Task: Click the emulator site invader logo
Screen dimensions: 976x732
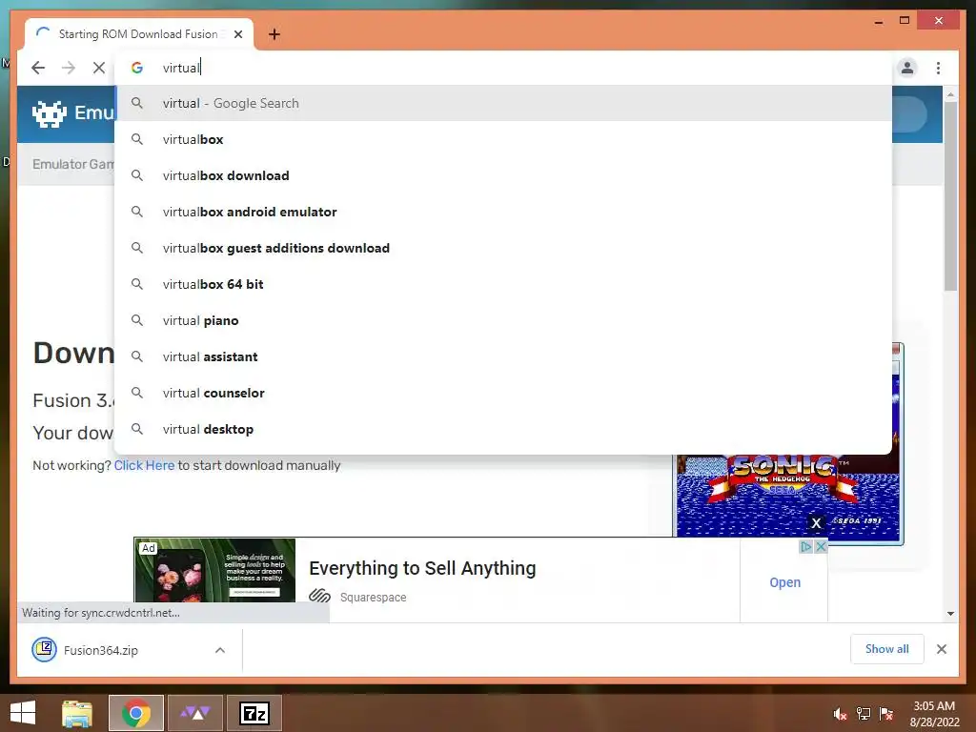Action: point(50,114)
